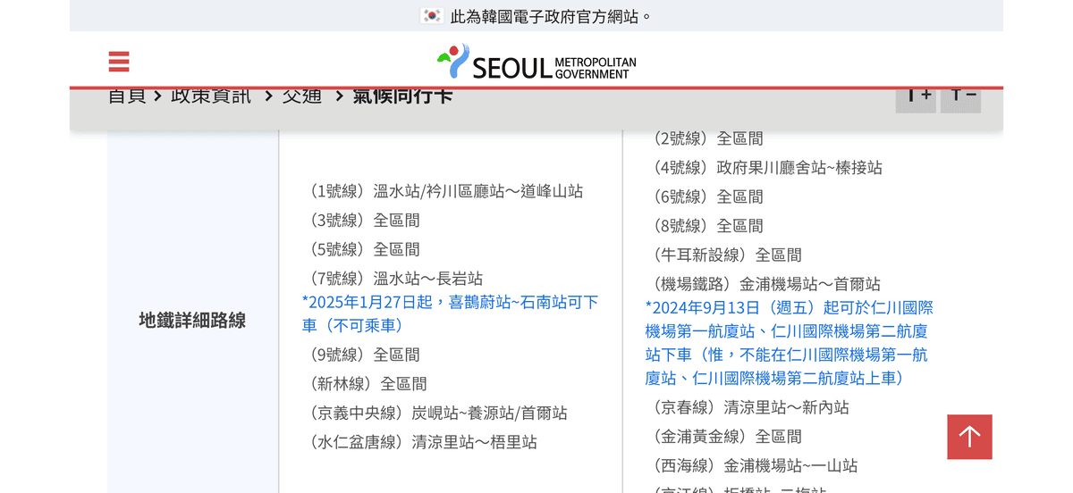Image resolution: width=1073 pixels, height=493 pixels.
Task: Select 氣候同行卡 breadcrumb item
Action: (402, 96)
